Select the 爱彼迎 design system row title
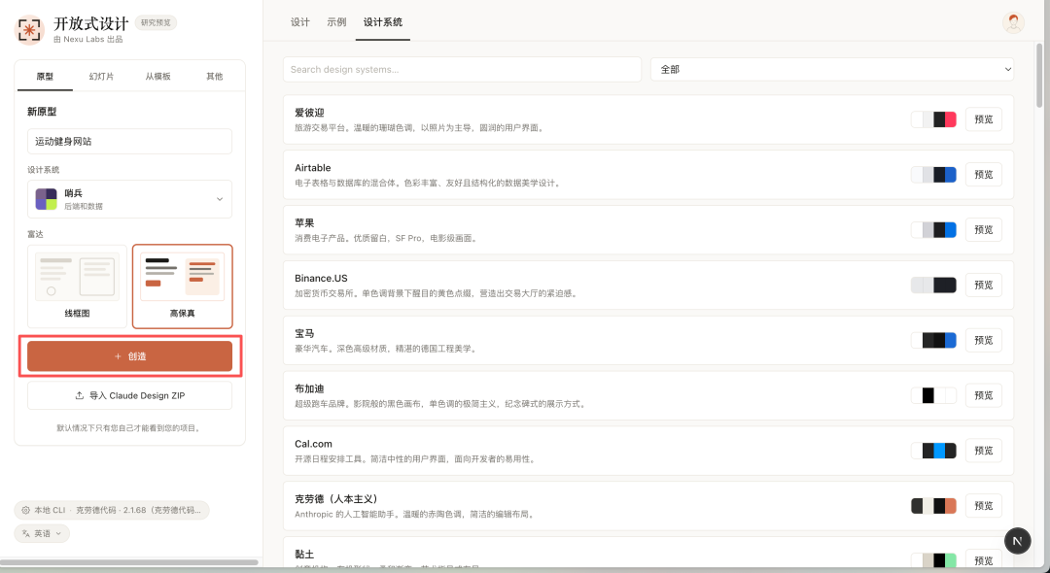The image size is (1050, 573). pos(309,113)
